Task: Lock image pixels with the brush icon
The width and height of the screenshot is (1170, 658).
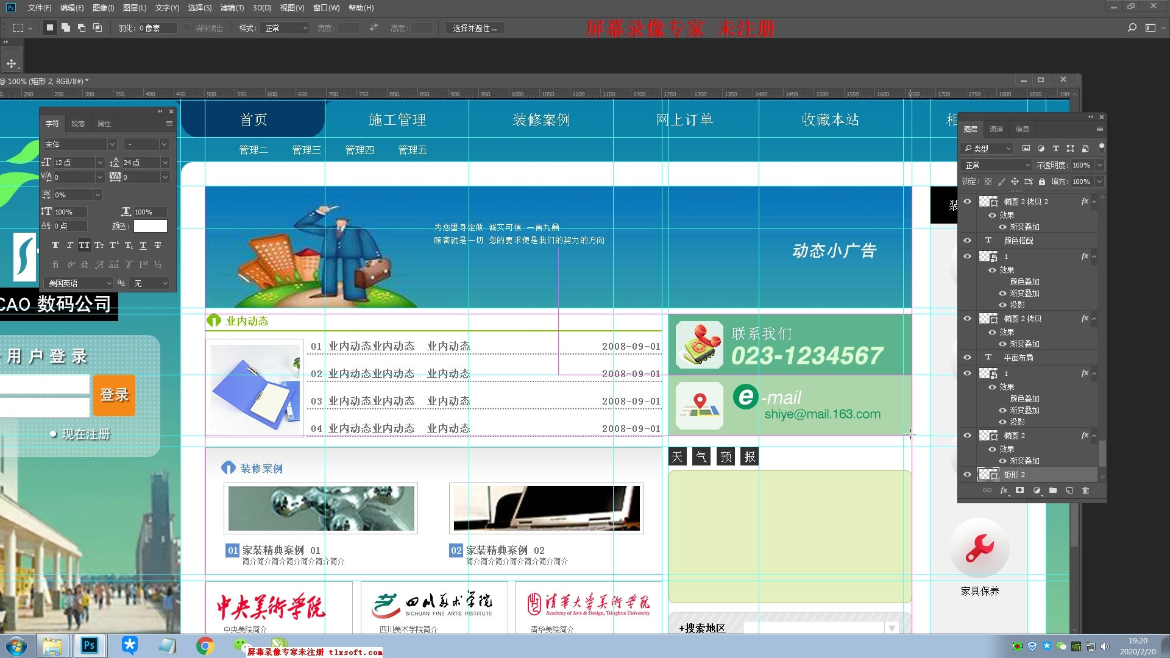Action: 1001,182
